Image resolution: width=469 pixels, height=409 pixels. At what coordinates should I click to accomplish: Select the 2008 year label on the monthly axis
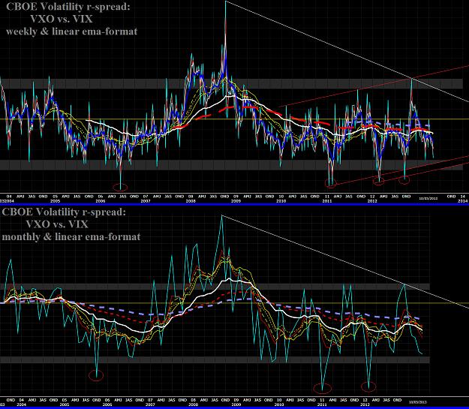click(193, 404)
